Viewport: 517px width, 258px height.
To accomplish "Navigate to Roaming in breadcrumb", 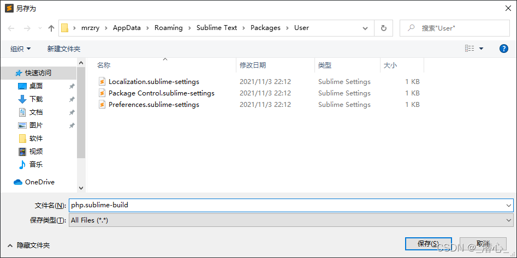I will click(x=169, y=28).
